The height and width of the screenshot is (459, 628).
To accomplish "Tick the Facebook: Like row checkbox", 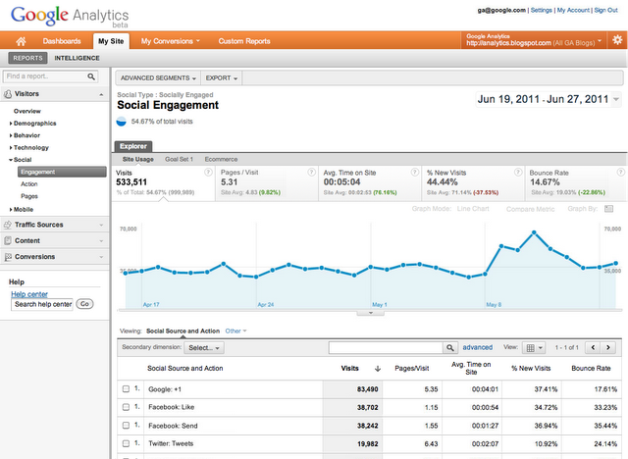I will [126, 407].
